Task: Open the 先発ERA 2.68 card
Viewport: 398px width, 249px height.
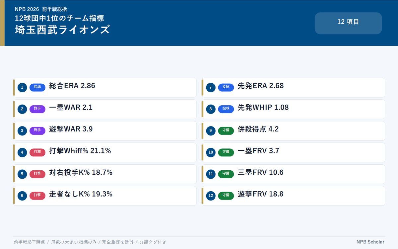Action: 294,88
